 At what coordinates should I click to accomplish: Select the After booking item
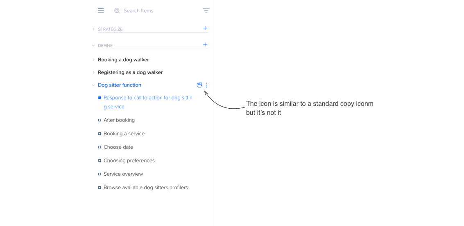pyautogui.click(x=119, y=120)
